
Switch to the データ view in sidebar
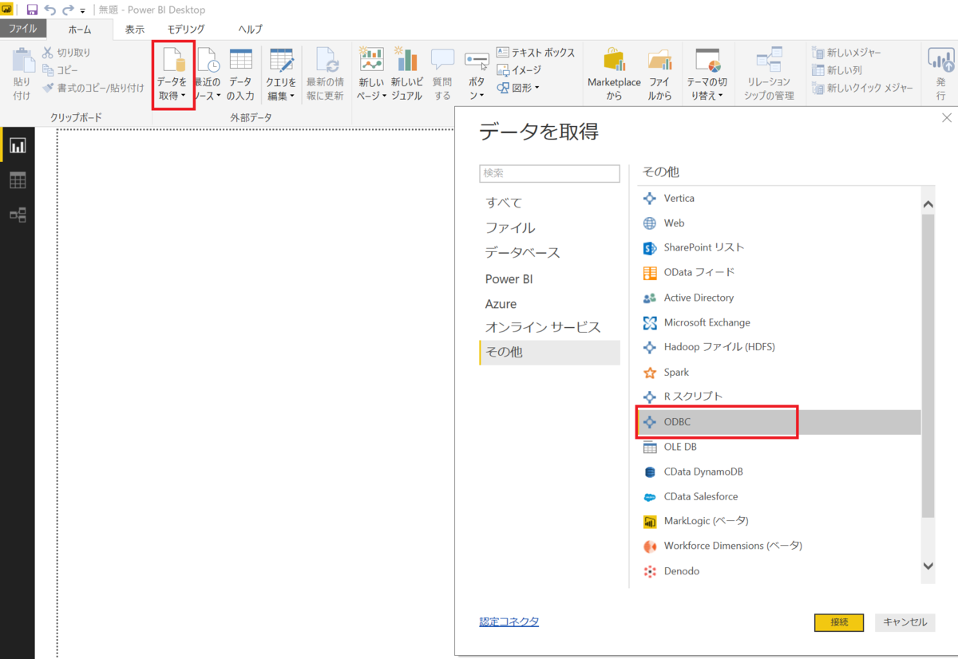point(18,180)
